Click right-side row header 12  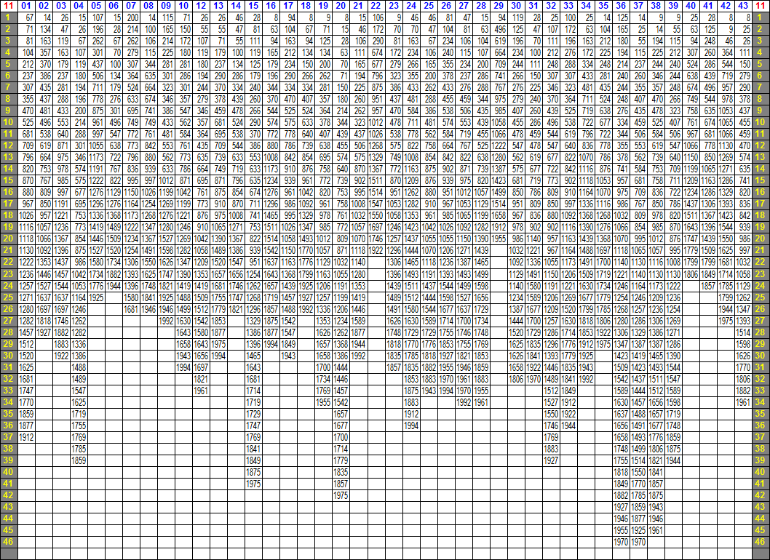[x=761, y=145]
